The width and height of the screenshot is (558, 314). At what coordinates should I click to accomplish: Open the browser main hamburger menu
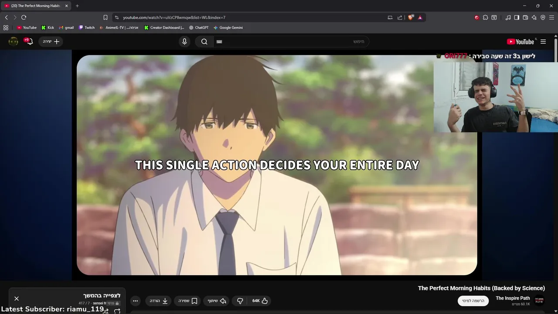(x=551, y=17)
